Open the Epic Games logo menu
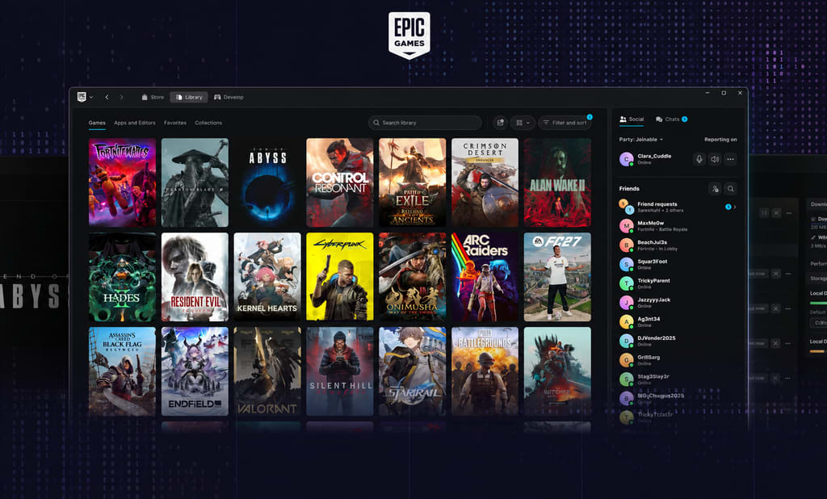The image size is (827, 499). 82,97
